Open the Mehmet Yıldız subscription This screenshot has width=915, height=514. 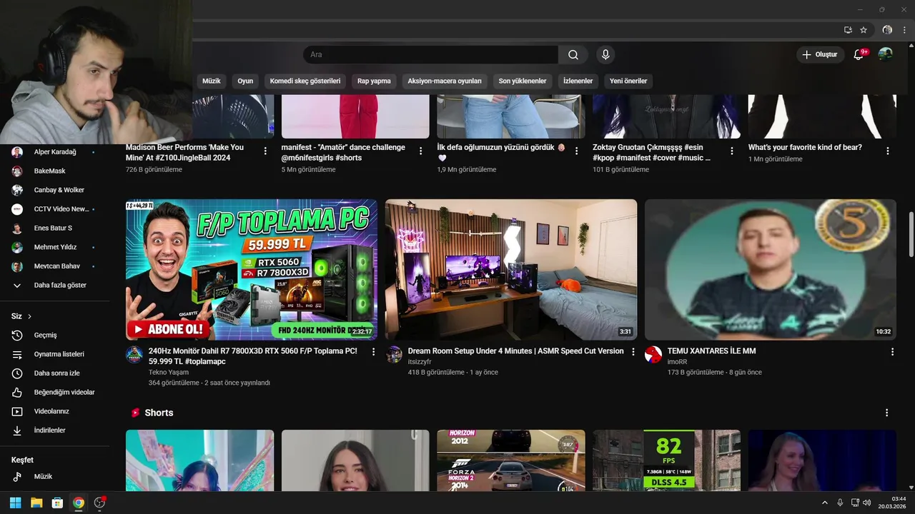(x=54, y=247)
